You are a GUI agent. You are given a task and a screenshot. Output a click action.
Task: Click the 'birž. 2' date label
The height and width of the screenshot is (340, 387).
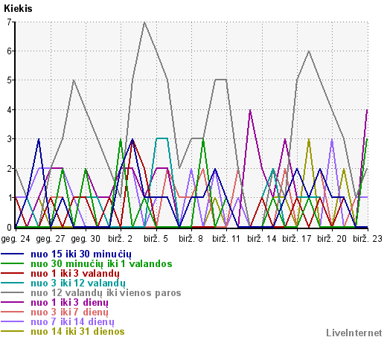pos(121,239)
